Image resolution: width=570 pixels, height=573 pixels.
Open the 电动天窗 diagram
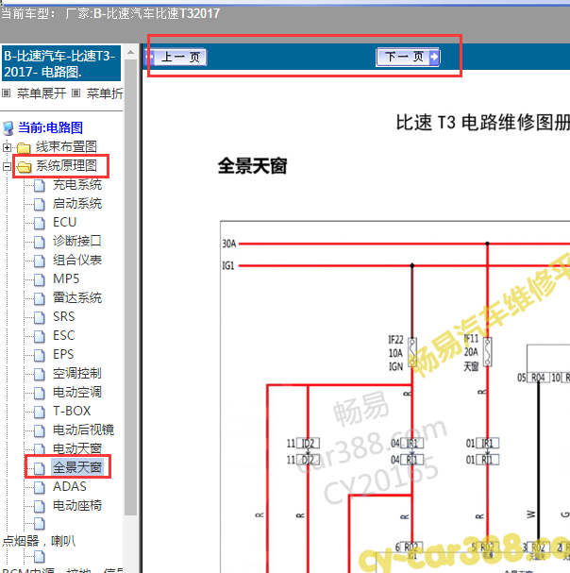pyautogui.click(x=77, y=448)
